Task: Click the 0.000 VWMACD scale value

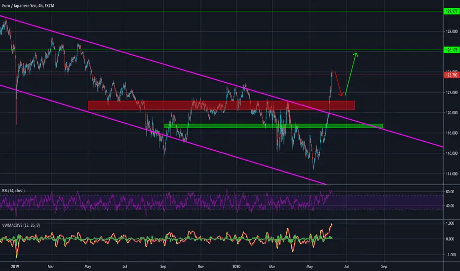Action: click(450, 239)
